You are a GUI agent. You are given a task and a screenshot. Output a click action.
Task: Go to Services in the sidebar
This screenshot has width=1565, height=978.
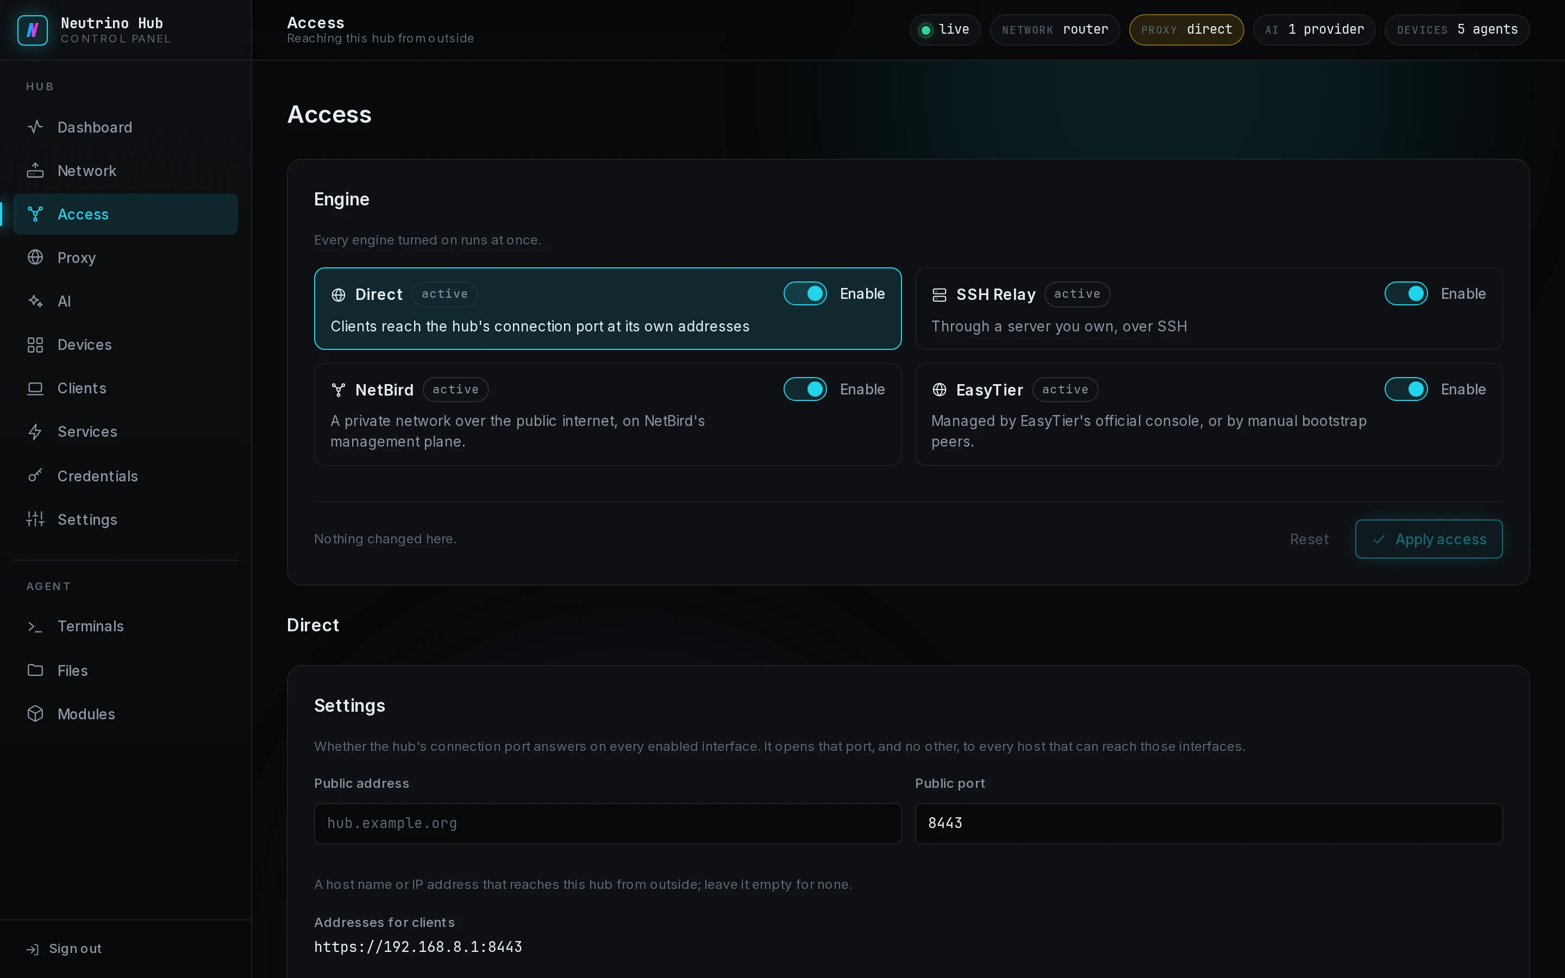click(126, 431)
